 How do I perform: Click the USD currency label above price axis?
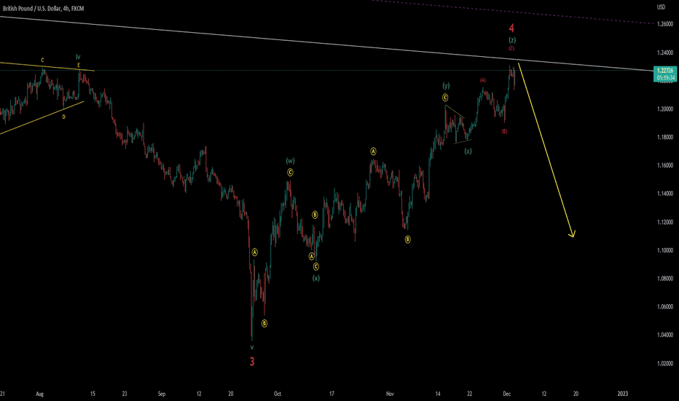661,7
